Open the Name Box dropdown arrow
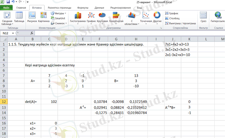Viewport: 225px width, 138px height. tap(13, 33)
